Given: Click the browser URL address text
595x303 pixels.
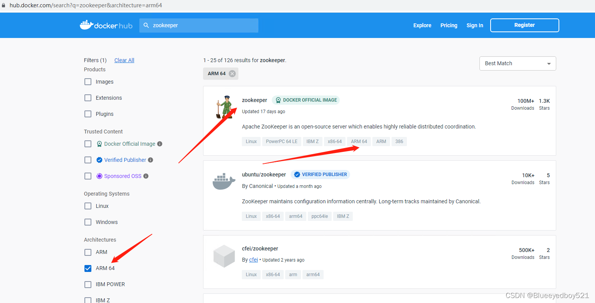Looking at the screenshot, I should point(86,5).
